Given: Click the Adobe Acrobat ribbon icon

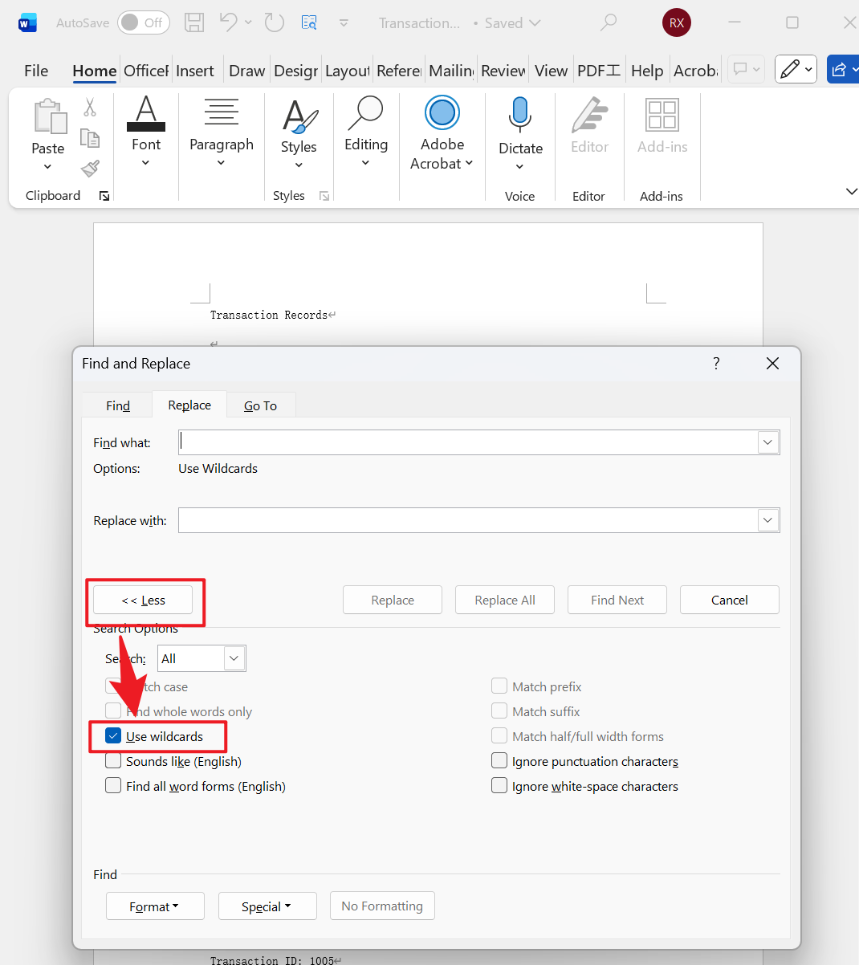Looking at the screenshot, I should coord(442,113).
